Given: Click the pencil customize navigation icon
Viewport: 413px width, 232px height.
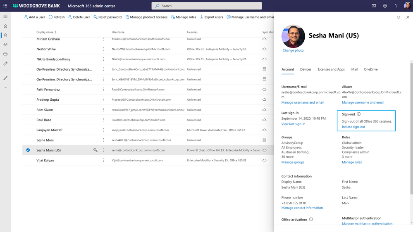Looking at the screenshot, I should tap(5, 78).
